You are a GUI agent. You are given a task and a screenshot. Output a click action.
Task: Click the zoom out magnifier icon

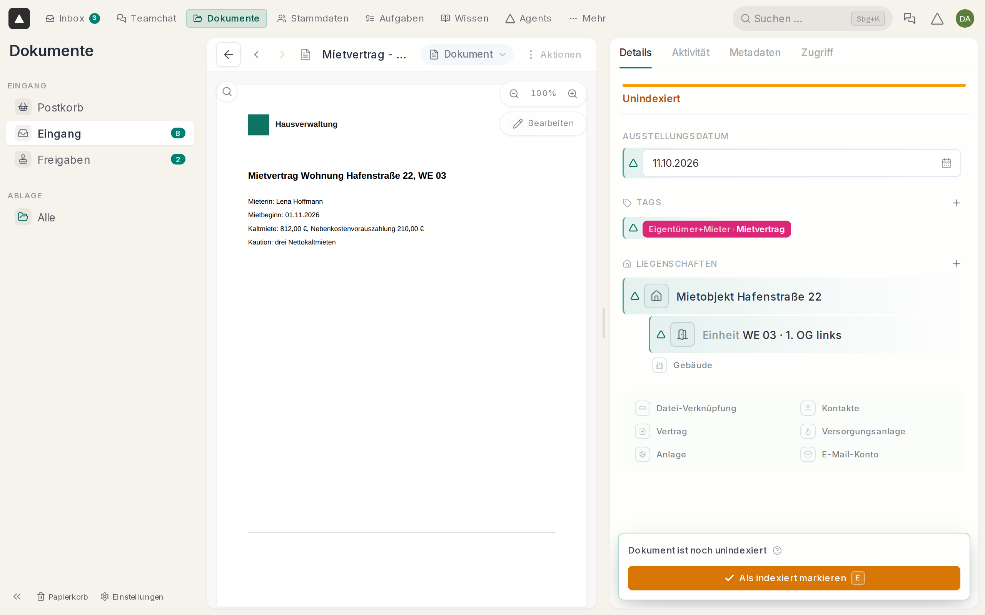pos(514,93)
